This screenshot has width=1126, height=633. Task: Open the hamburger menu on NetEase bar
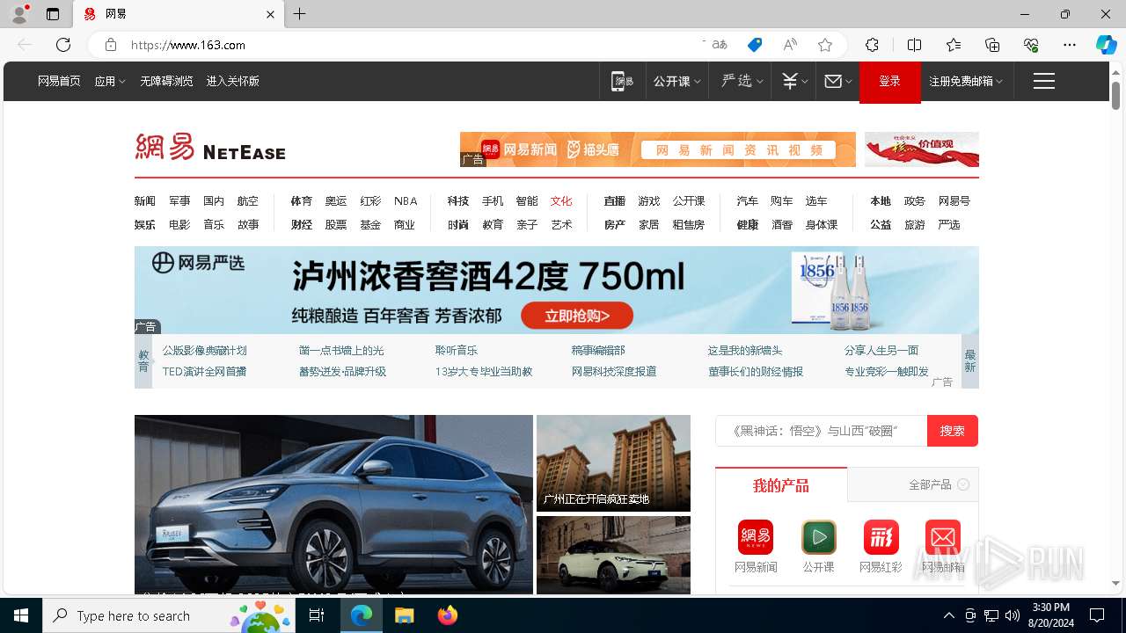tap(1044, 81)
